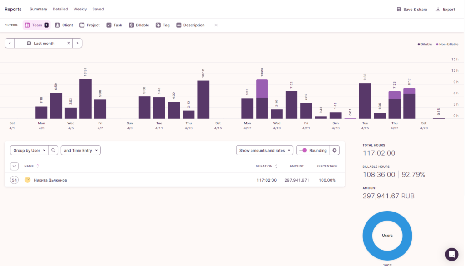The width and height of the screenshot is (465, 266).
Task: Go to next period using the right arrow
Action: click(x=77, y=44)
